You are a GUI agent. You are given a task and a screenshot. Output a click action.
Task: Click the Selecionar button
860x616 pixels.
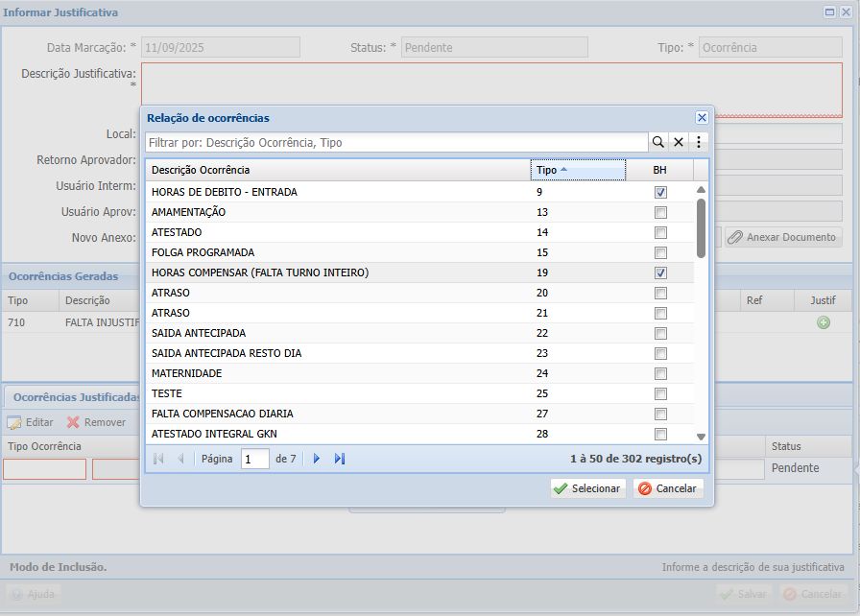pyautogui.click(x=588, y=488)
